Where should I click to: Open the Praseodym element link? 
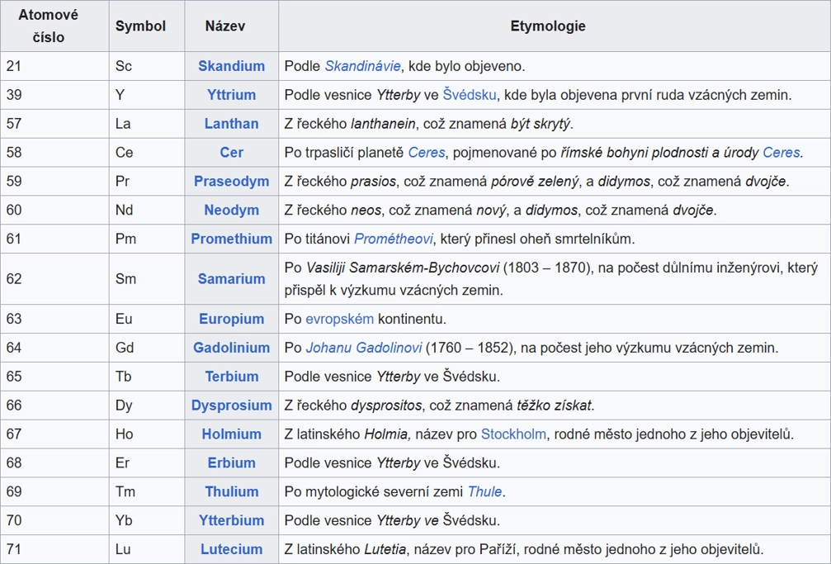tap(231, 181)
